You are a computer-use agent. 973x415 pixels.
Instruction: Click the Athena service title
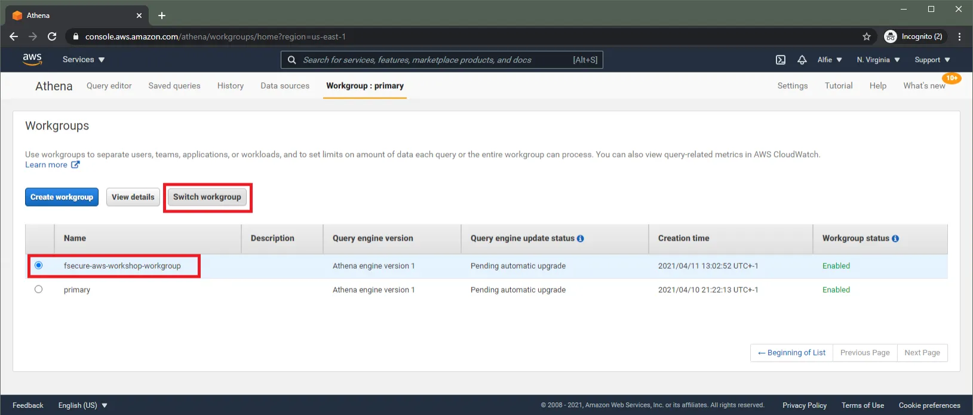pos(54,86)
